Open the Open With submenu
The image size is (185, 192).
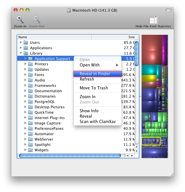click(98, 65)
